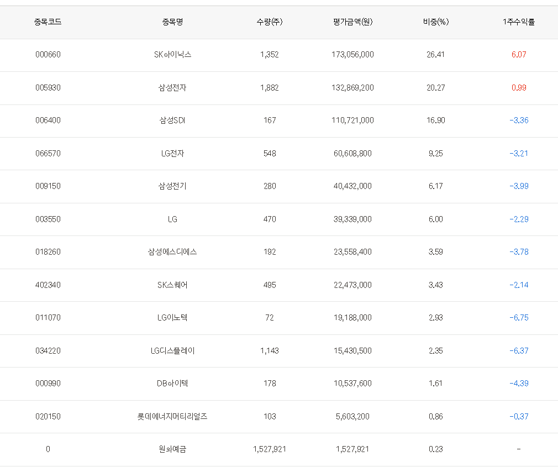This screenshot has width=558, height=472.
Task: Click the -0.37 weekly return
Action: (519, 417)
